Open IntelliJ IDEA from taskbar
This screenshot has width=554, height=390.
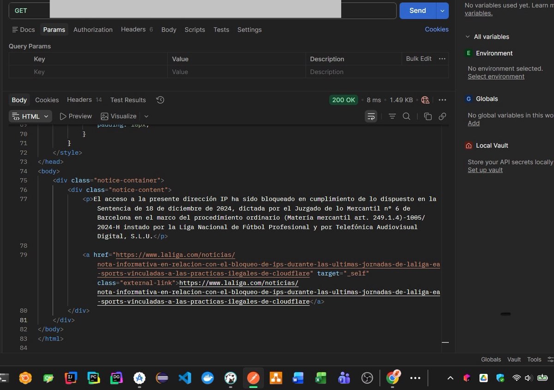[x=71, y=378]
